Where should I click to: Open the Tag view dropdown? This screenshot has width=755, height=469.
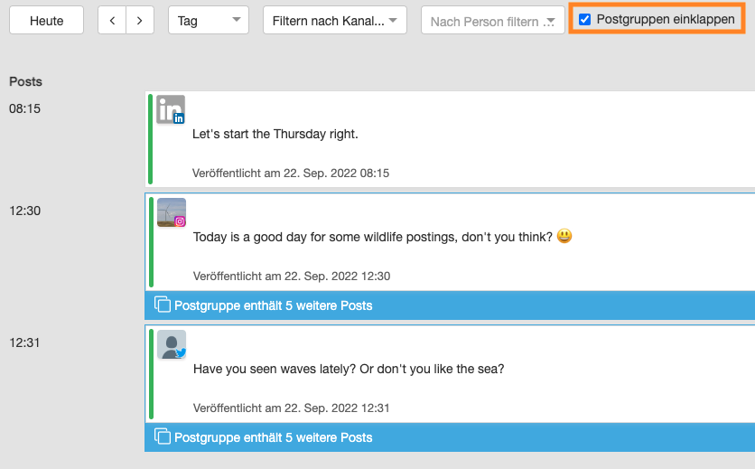(209, 21)
